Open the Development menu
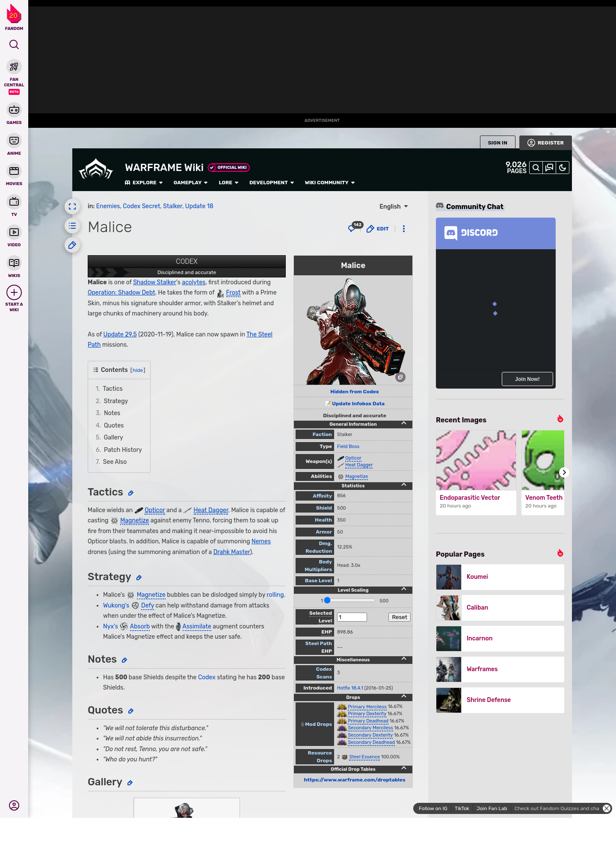The image size is (616, 855). tap(272, 183)
